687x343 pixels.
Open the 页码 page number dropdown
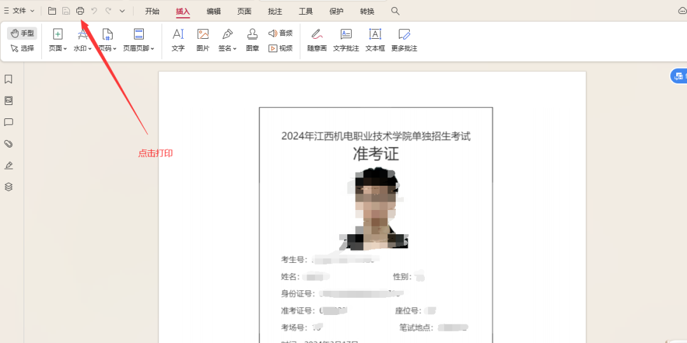(108, 40)
